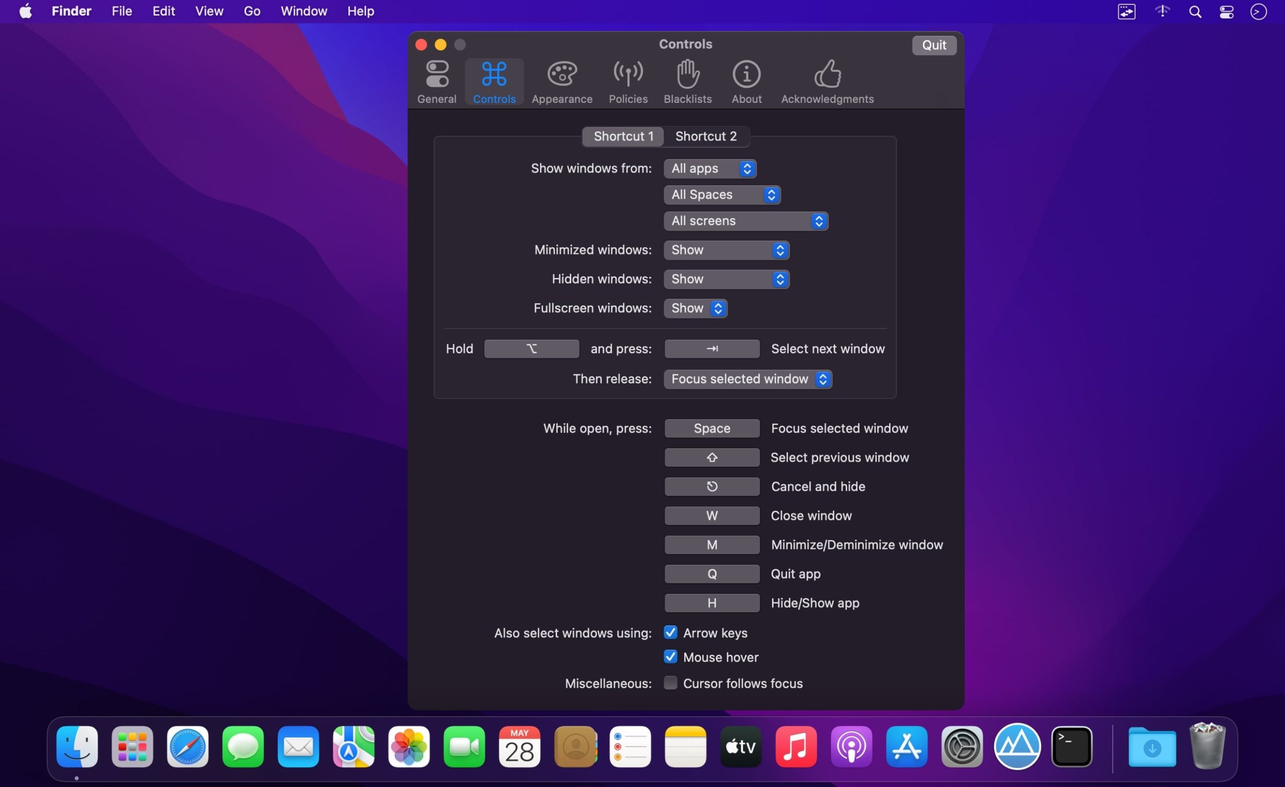Open Spotlight search from the menu bar
The height and width of the screenshot is (787, 1285).
[1195, 11]
